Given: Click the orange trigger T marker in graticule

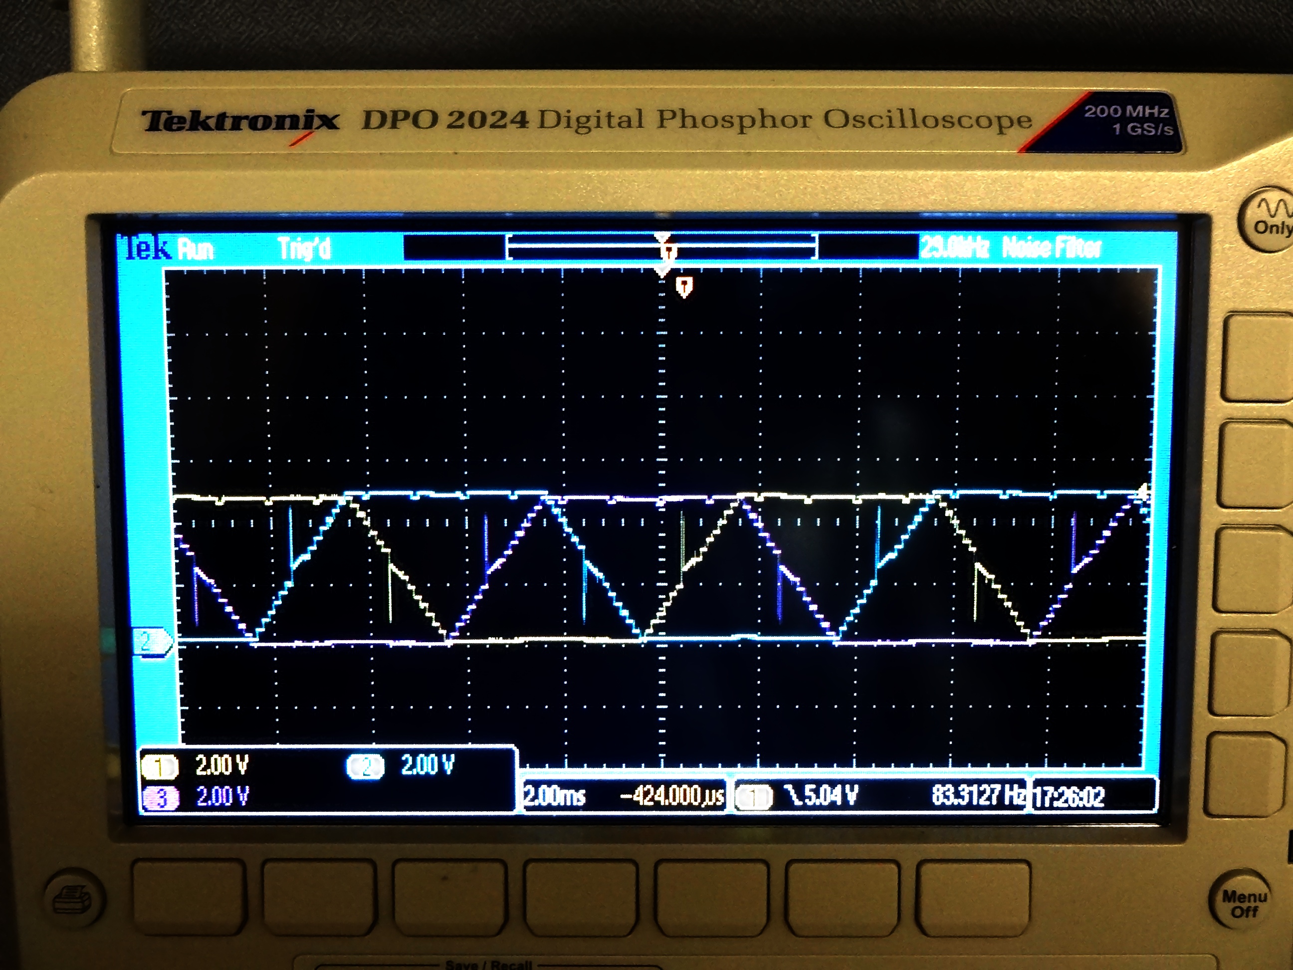Looking at the screenshot, I should tap(684, 286).
